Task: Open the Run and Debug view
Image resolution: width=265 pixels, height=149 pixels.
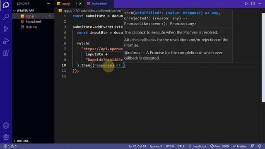Action: pos(6,41)
